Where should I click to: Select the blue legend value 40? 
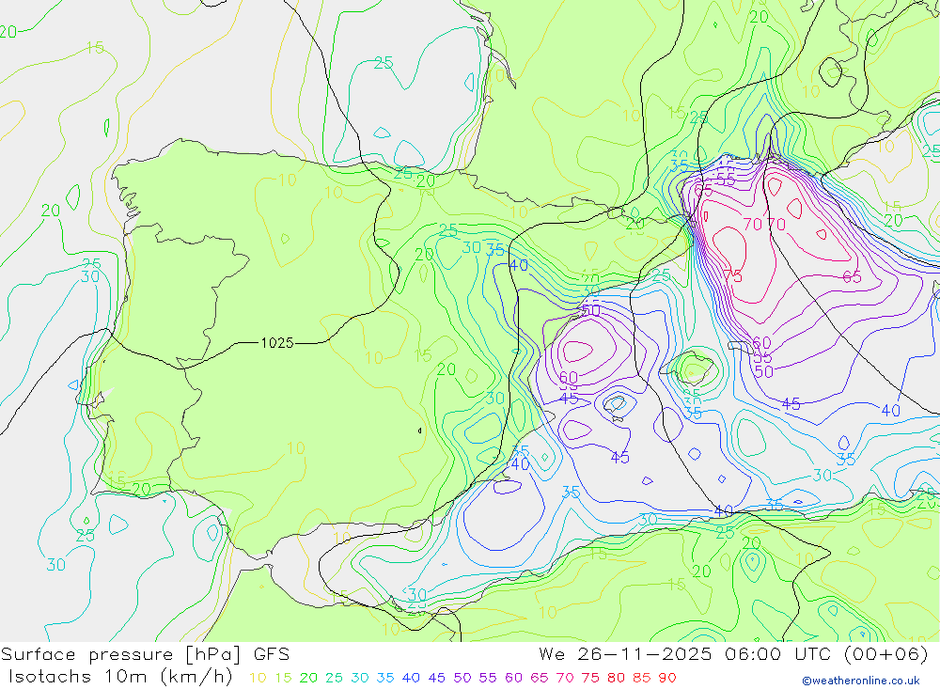pyautogui.click(x=411, y=678)
